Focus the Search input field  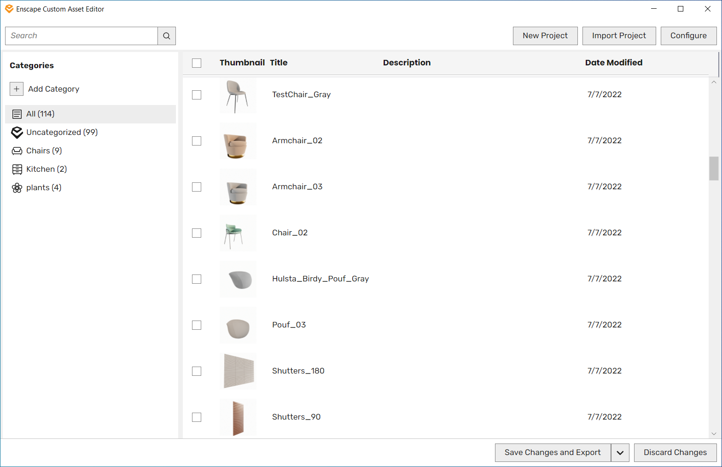[82, 36]
